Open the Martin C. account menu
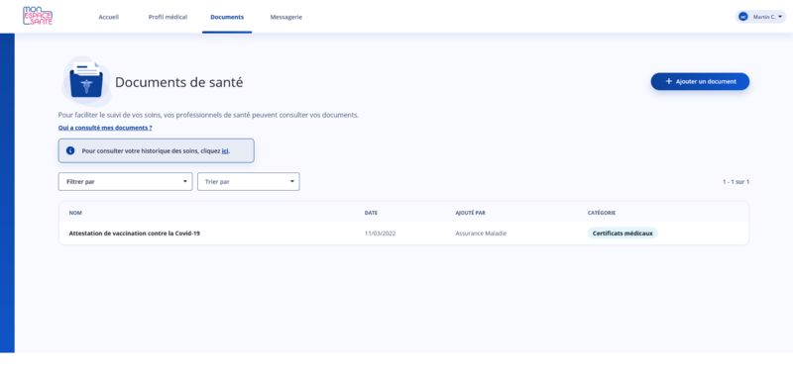 pos(760,17)
